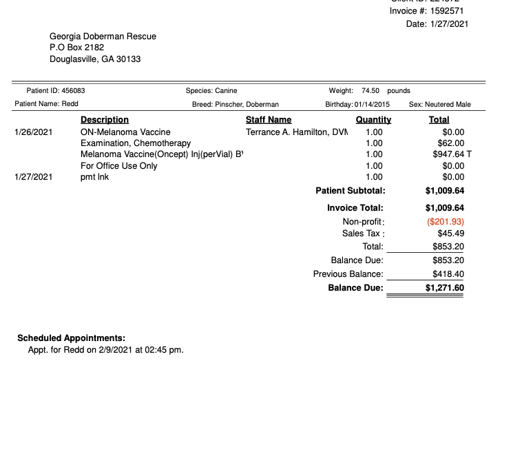Select the 1/27/2021 row date

pyautogui.click(x=34, y=177)
